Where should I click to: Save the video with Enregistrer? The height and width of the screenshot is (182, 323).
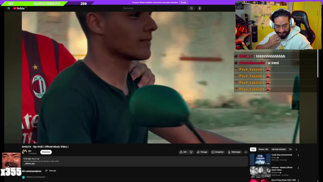[218, 152]
